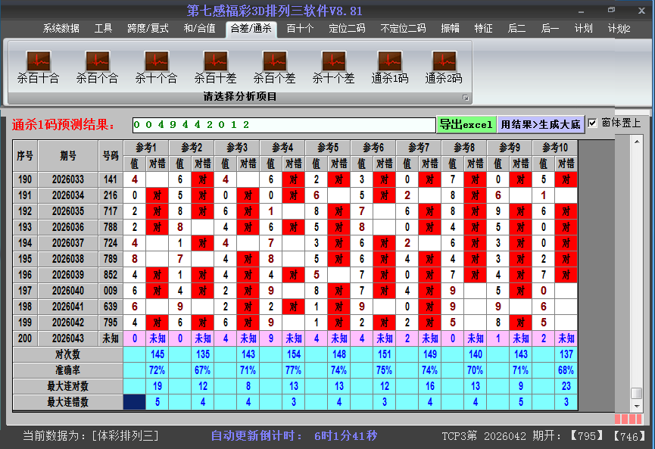Open the 通杀2码 analysis icon
The image size is (655, 449).
click(444, 67)
